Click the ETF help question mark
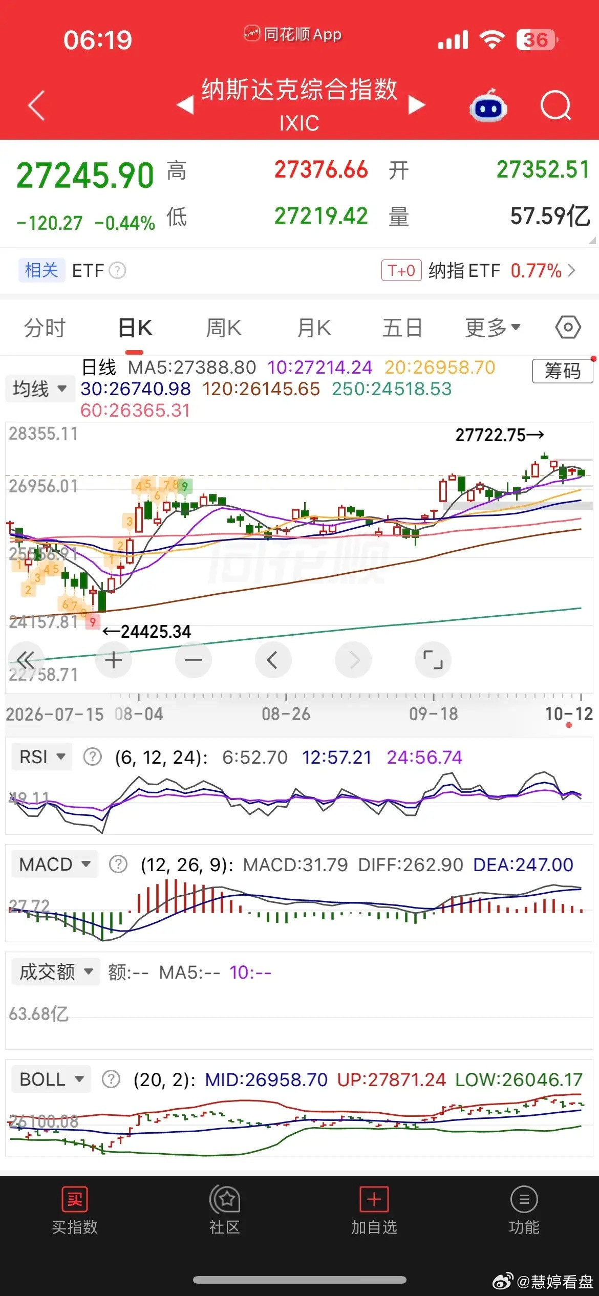The width and height of the screenshot is (599, 1296). [x=118, y=270]
